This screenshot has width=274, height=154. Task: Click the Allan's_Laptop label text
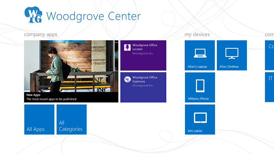tap(197, 66)
